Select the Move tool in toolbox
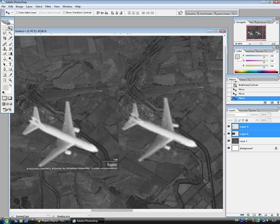Screen dimensions: 280x224 pos(10,29)
